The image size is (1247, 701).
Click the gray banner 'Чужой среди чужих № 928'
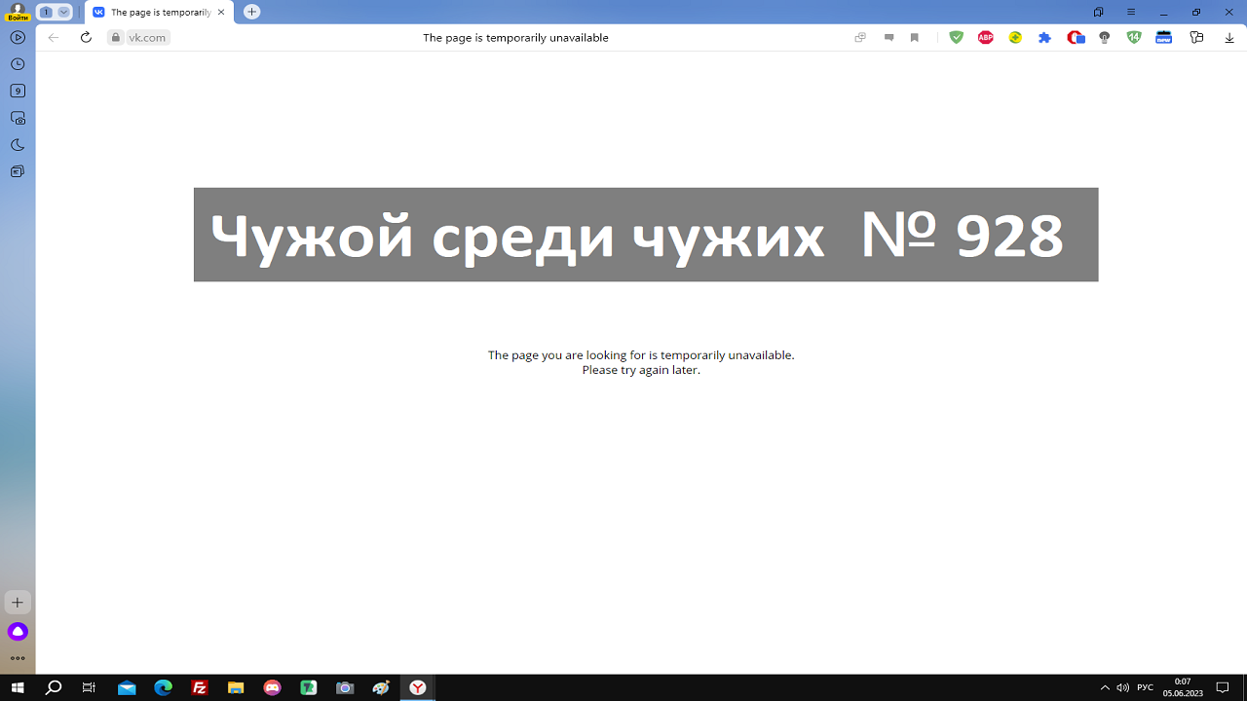point(646,235)
